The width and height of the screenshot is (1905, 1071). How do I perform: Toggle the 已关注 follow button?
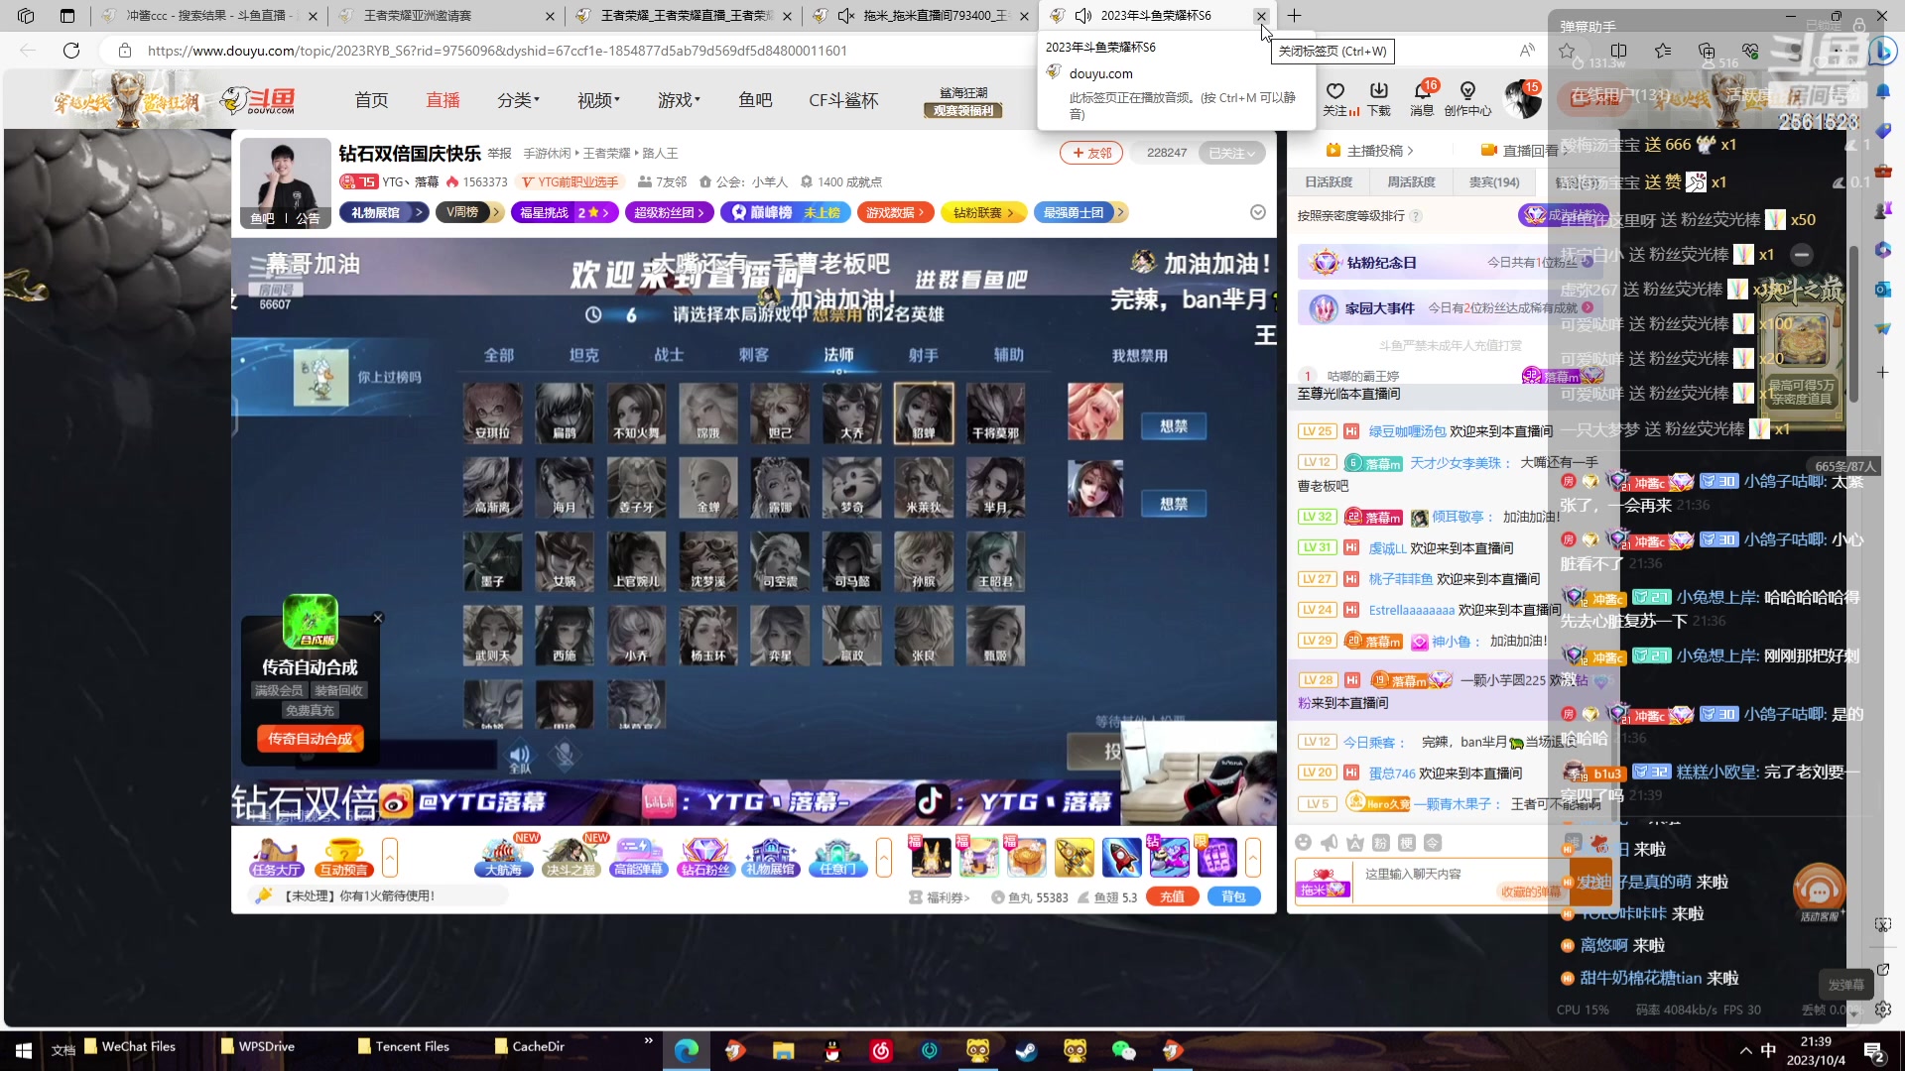coord(1231,153)
